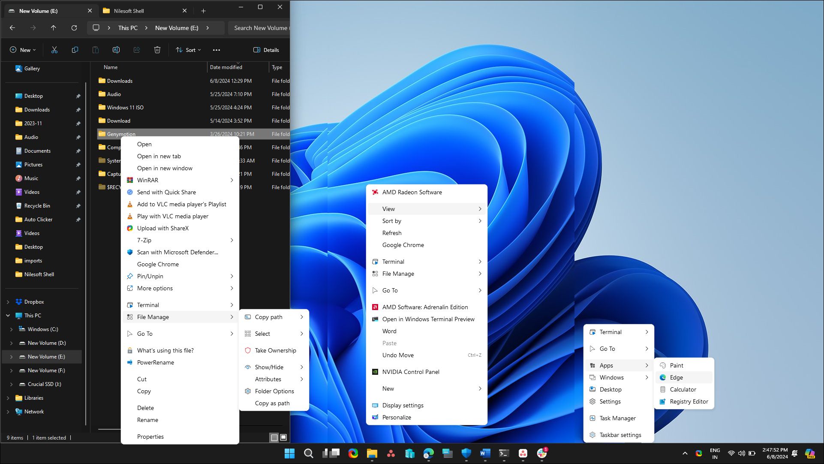Click Task Manager in right-side menu

click(x=617, y=418)
